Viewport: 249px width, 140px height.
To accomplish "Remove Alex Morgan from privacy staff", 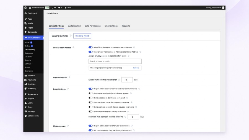I will [x=136, y=68].
